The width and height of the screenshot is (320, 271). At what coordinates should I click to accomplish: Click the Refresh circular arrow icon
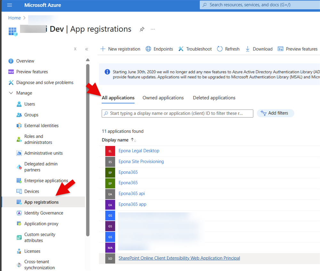[220, 49]
